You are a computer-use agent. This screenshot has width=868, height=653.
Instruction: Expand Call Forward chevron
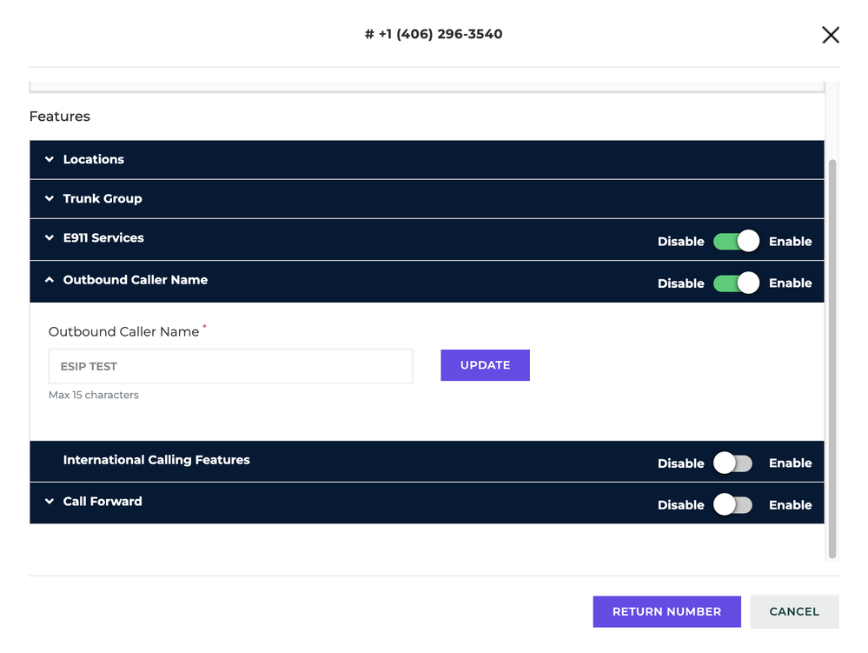pyautogui.click(x=50, y=501)
